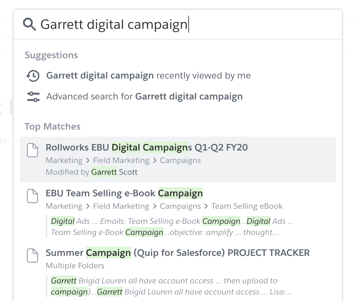The width and height of the screenshot is (357, 301).
Task: Click the Top Matches heading
Action: pyautogui.click(x=52, y=126)
